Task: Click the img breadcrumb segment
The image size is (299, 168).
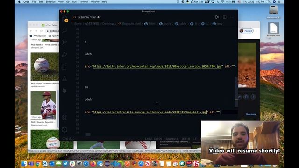Action: pyautogui.click(x=220, y=24)
